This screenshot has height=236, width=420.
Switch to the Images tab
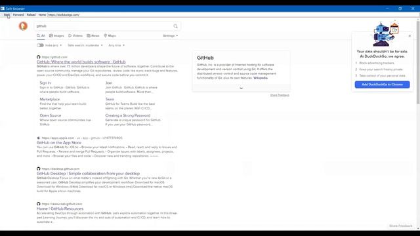(56, 35)
